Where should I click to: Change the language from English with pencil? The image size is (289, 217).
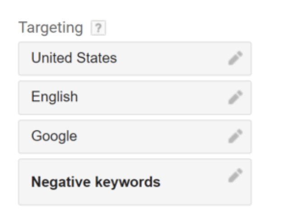(x=236, y=97)
